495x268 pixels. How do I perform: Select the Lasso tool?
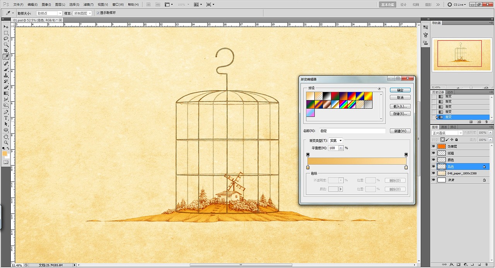[6, 39]
